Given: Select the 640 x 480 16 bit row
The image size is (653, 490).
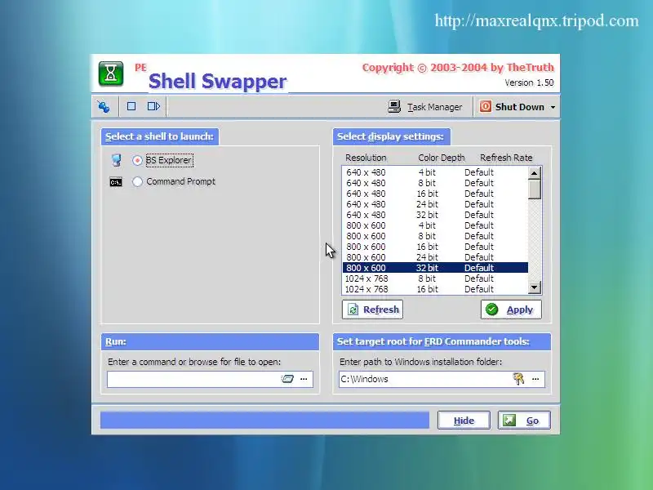Looking at the screenshot, I should tap(435, 194).
